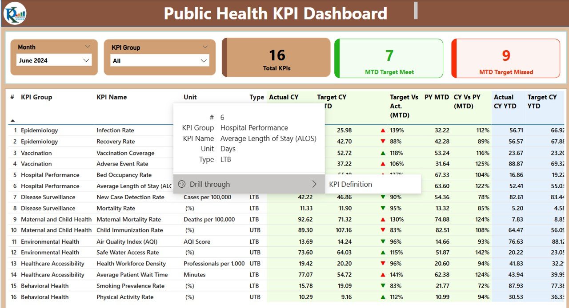Open the June 2024 month dropdown
569x308 pixels.
click(x=54, y=60)
